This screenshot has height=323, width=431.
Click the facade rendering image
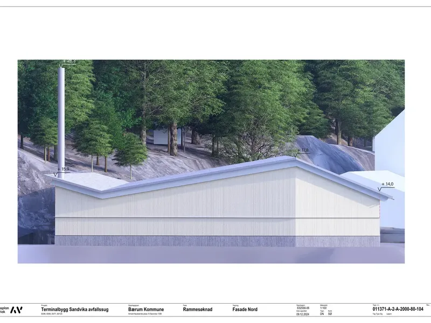point(211,161)
